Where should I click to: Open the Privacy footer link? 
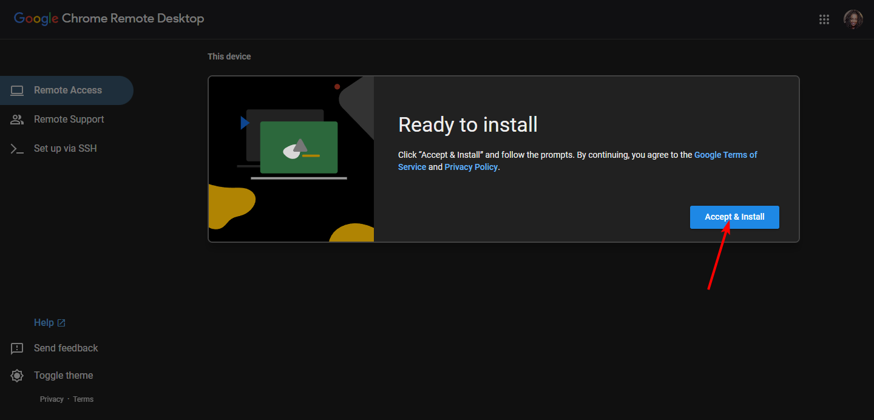pos(52,399)
